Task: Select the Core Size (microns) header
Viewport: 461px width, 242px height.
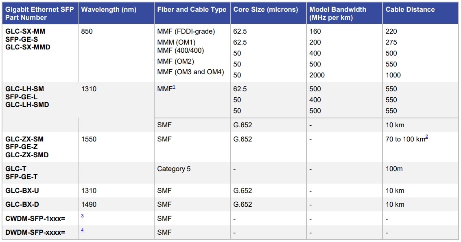Action: click(x=266, y=9)
